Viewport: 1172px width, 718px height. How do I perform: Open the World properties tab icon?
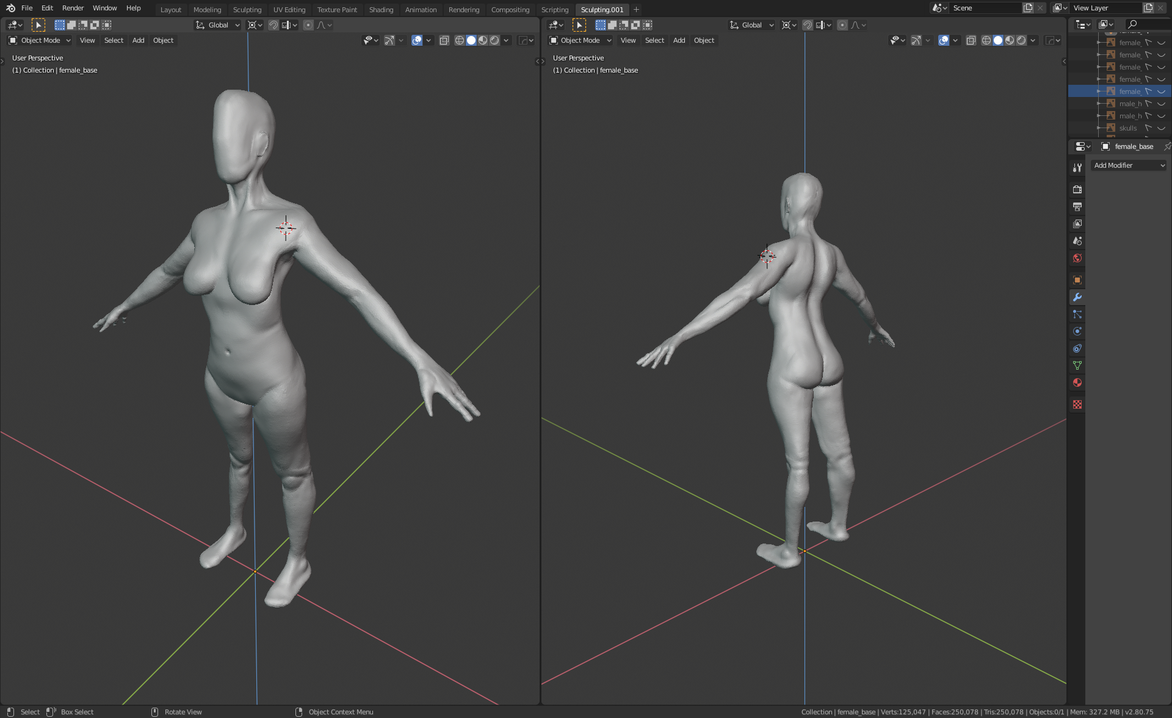(x=1077, y=258)
